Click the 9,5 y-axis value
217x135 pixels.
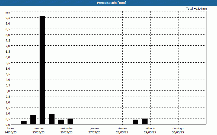(x=8, y=18)
